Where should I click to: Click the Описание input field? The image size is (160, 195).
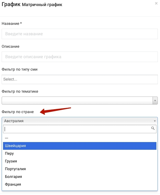click(x=80, y=57)
